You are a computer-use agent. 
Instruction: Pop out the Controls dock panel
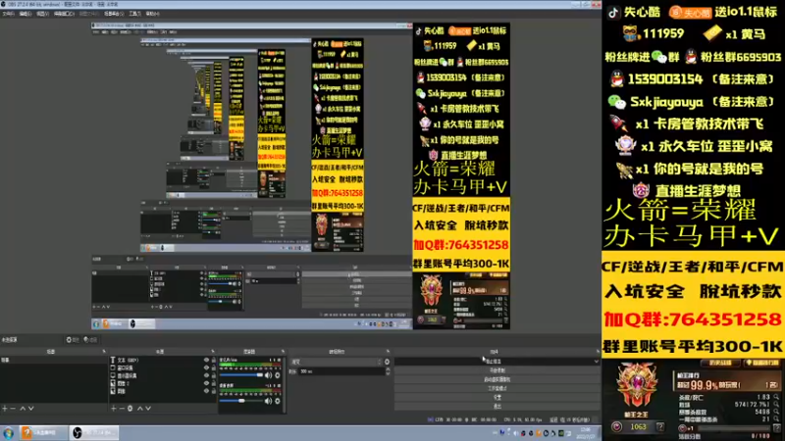[598, 352]
